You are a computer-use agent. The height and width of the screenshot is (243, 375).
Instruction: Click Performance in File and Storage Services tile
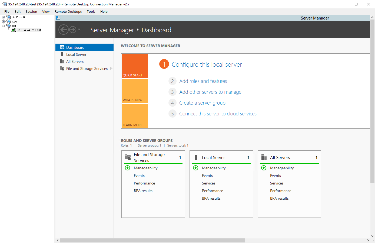tap(144, 183)
